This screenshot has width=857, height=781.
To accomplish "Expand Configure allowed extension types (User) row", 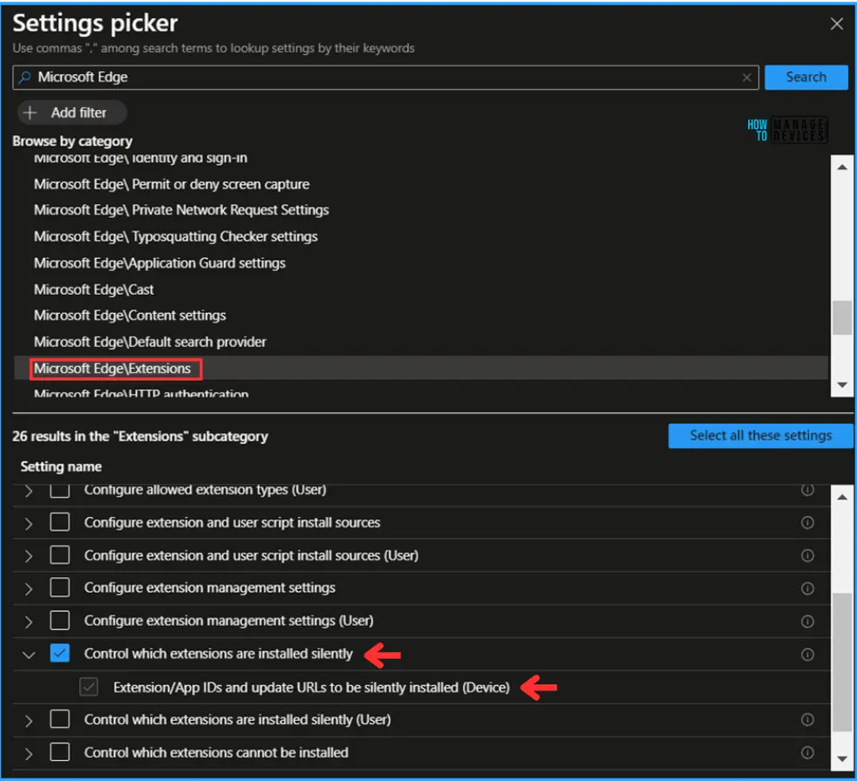I will pyautogui.click(x=29, y=491).
